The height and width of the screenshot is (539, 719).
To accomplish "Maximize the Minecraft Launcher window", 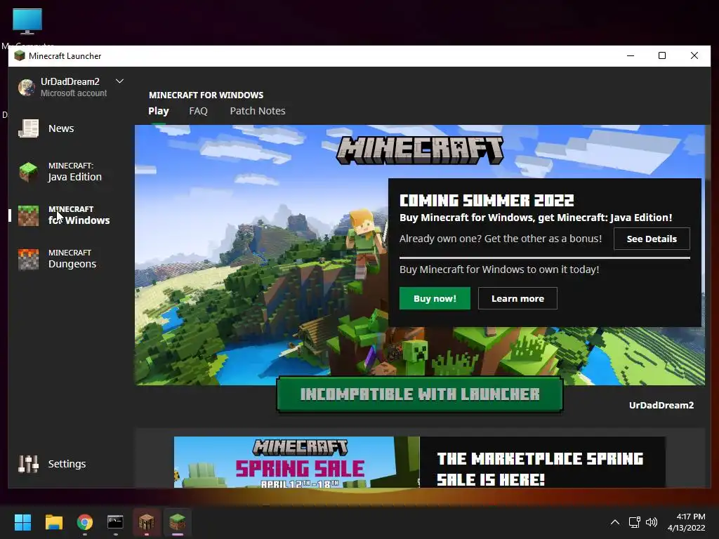I will point(662,55).
